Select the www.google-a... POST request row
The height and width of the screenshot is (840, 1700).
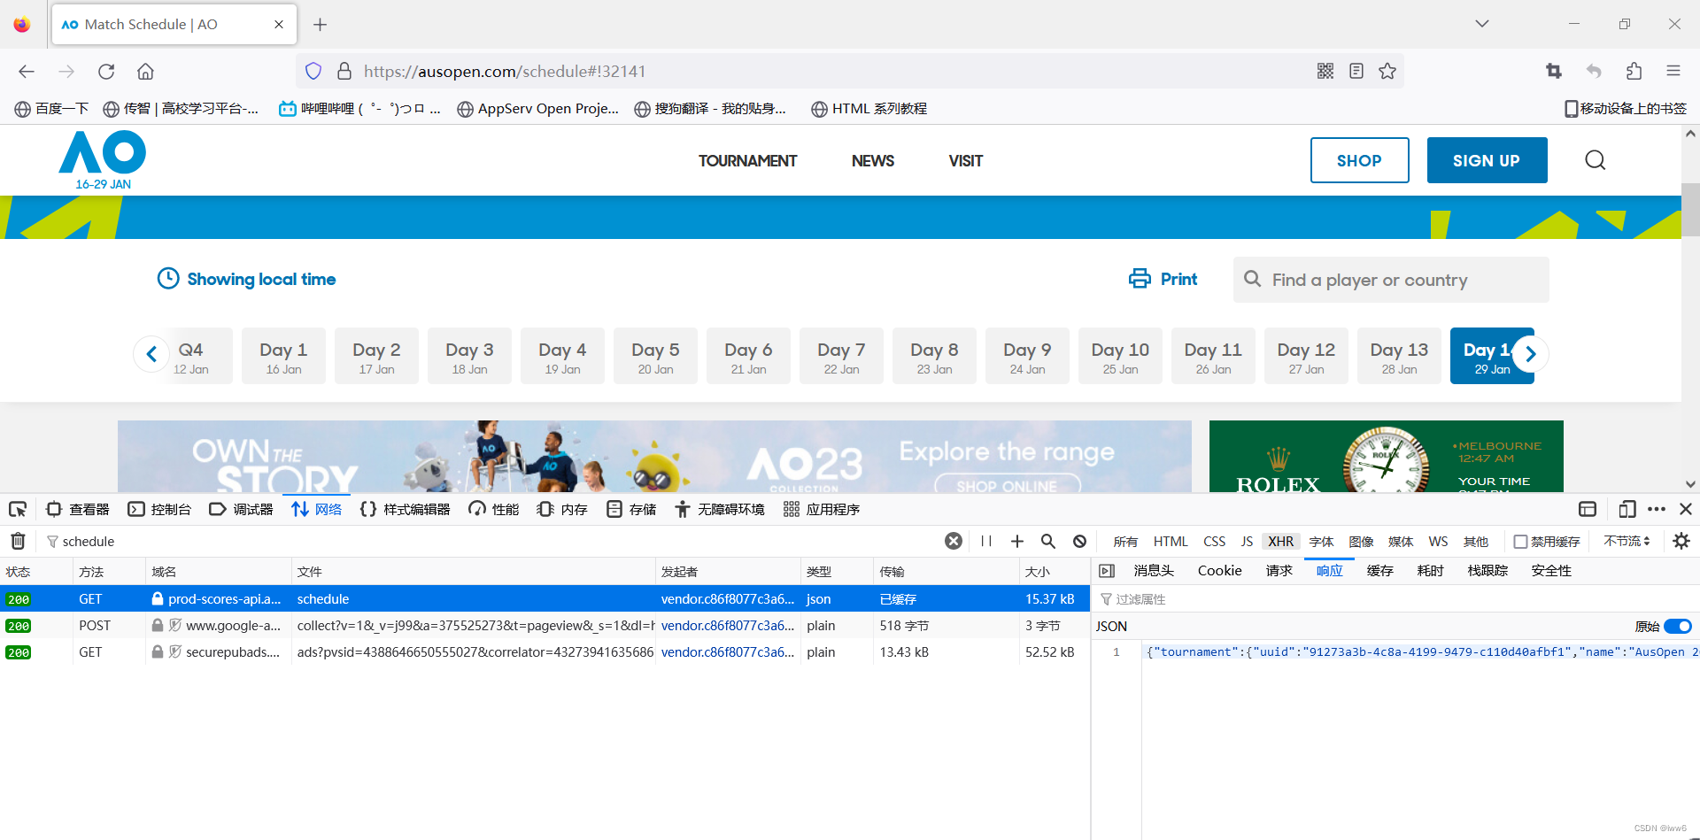(x=545, y=626)
